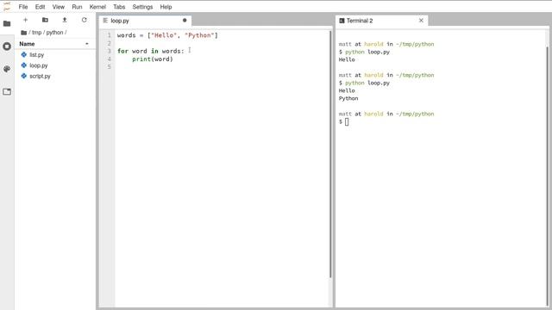The height and width of the screenshot is (310, 552).
Task: Click the Upload Files icon
Action: tap(65, 20)
